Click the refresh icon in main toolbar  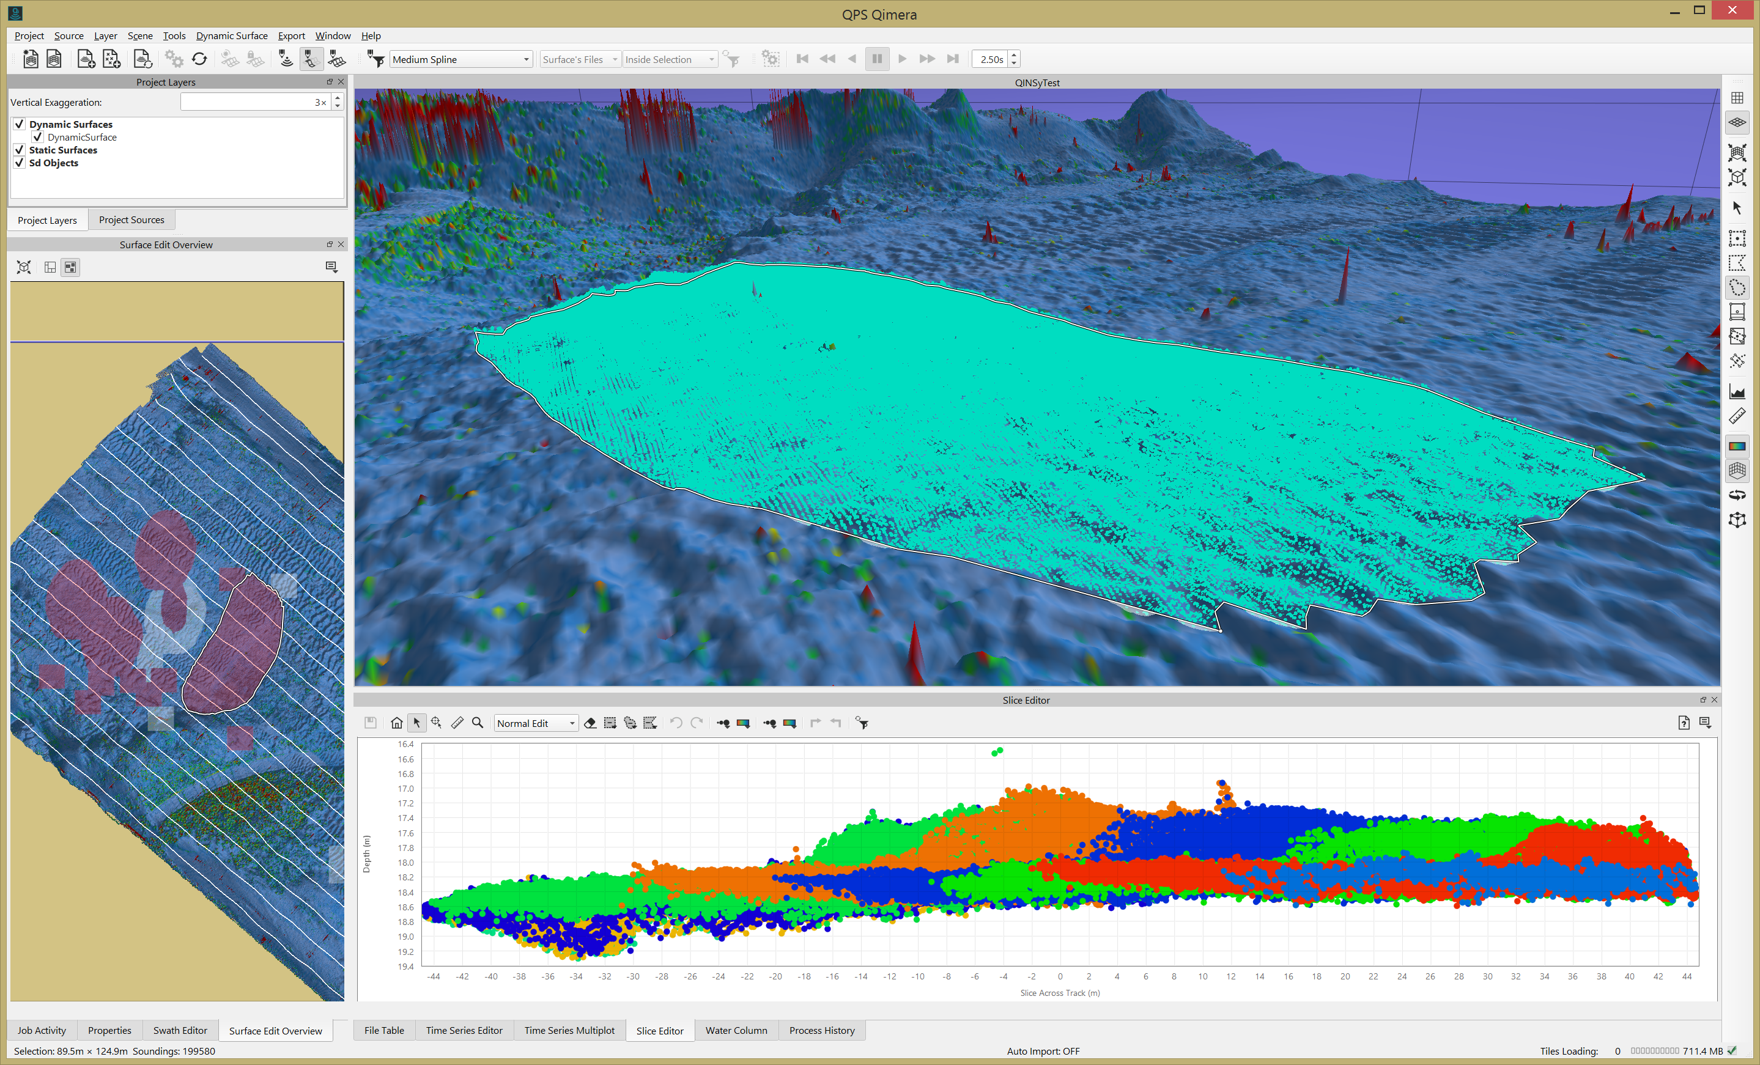(x=199, y=59)
